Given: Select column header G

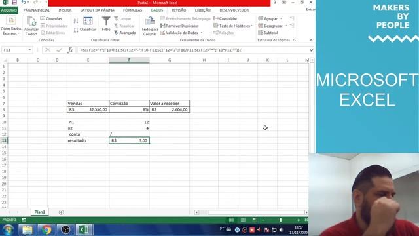Looking at the screenshot, I should tap(170, 60).
